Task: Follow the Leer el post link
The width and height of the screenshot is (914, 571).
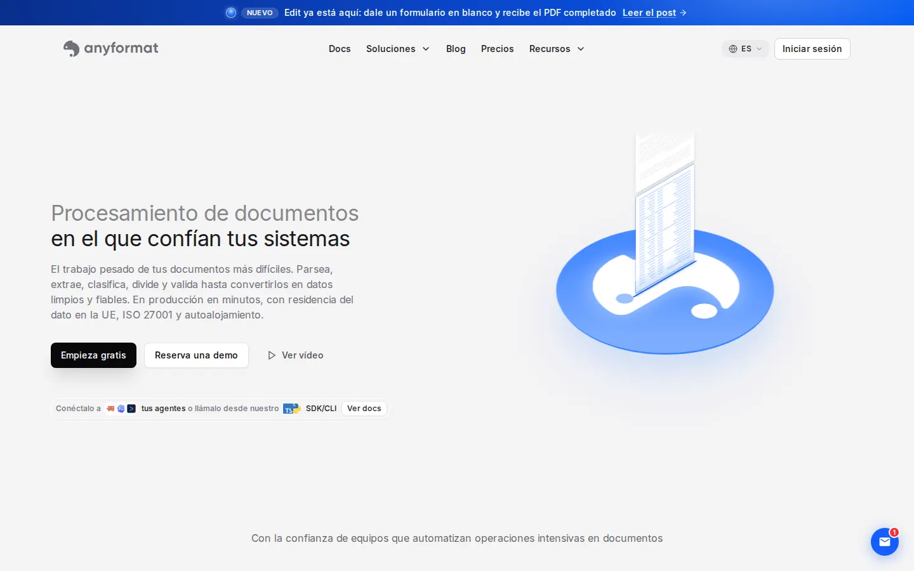Action: tap(649, 13)
